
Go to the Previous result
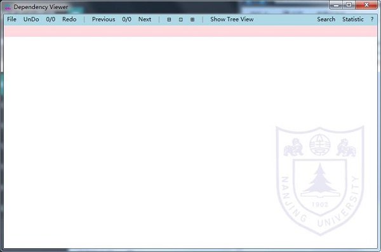click(104, 19)
